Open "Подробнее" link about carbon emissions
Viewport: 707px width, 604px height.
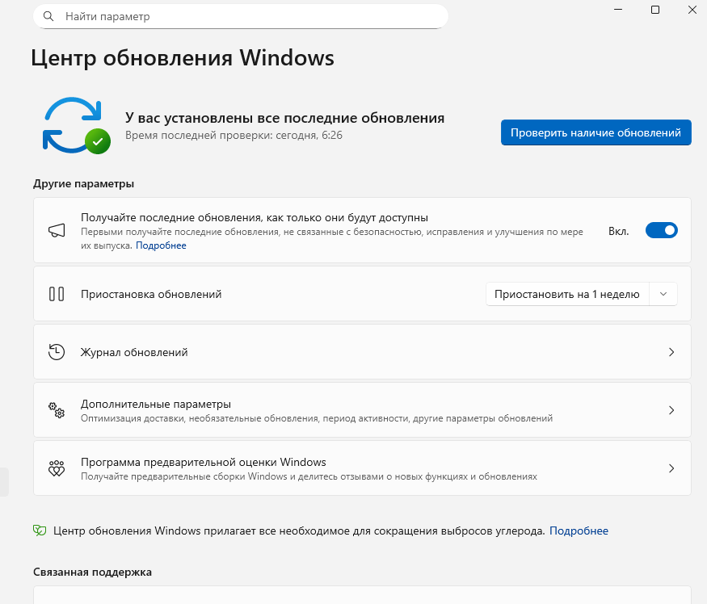[579, 531]
